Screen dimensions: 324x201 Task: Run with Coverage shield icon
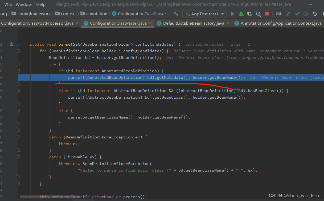[249, 14]
